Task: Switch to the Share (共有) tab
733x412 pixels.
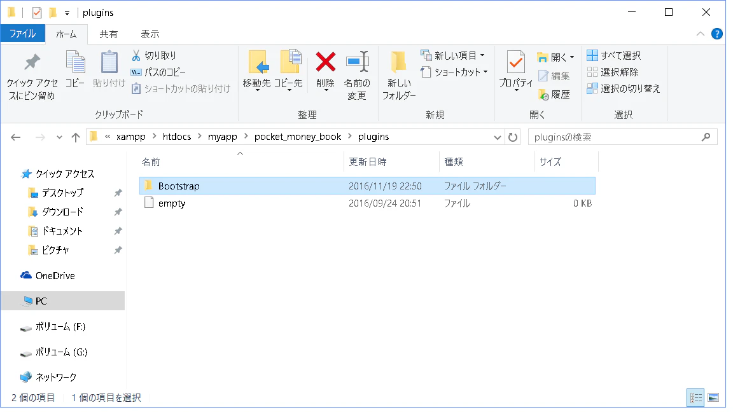Action: click(108, 34)
